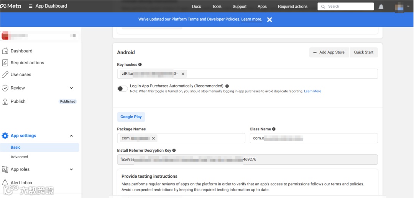This screenshot has height=198, width=414.
Task: Click the Class Name input field
Action: (x=314, y=138)
